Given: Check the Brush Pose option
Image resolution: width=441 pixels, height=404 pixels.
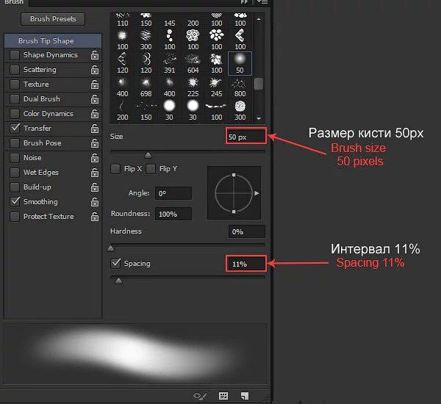Looking at the screenshot, I should click(x=15, y=143).
